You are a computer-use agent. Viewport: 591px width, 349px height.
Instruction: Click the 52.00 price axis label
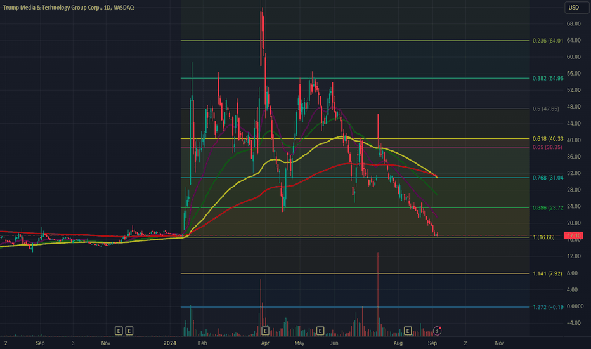tap(573, 90)
